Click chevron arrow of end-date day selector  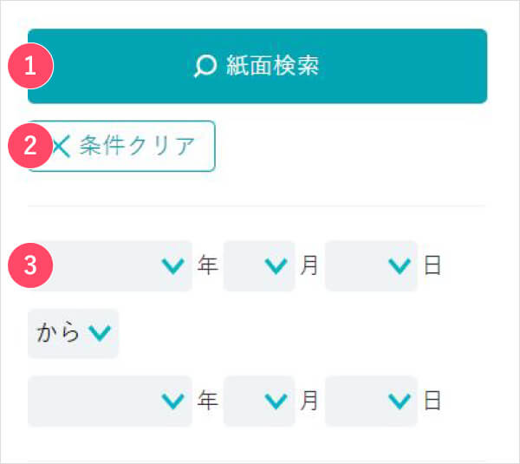pos(400,401)
